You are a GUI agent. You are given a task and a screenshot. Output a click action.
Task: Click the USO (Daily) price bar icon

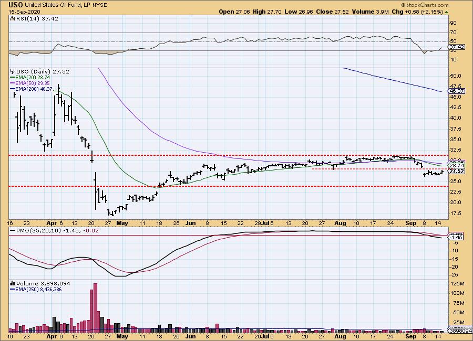tap(13, 71)
